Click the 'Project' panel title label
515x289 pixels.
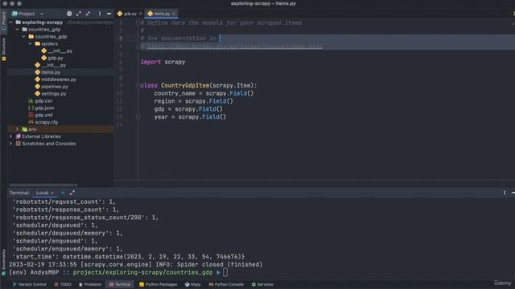pos(27,14)
